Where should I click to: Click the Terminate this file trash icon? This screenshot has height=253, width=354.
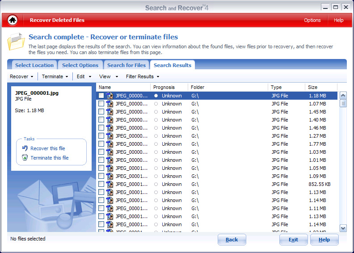(25, 158)
